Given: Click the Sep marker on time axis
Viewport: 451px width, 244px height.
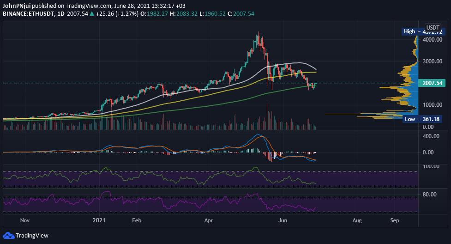Looking at the screenshot, I should pyautogui.click(x=395, y=220).
